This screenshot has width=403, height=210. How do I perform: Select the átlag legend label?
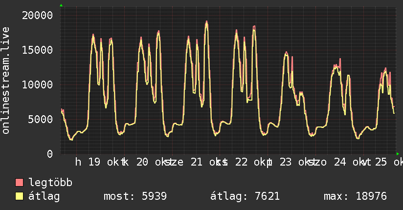point(44,196)
